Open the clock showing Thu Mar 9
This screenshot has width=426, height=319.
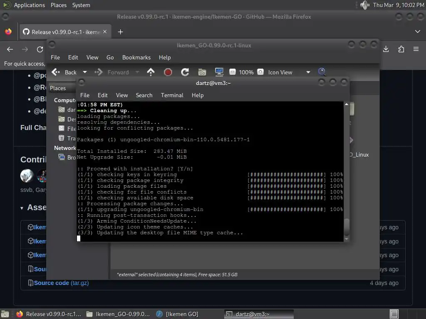(x=398, y=5)
